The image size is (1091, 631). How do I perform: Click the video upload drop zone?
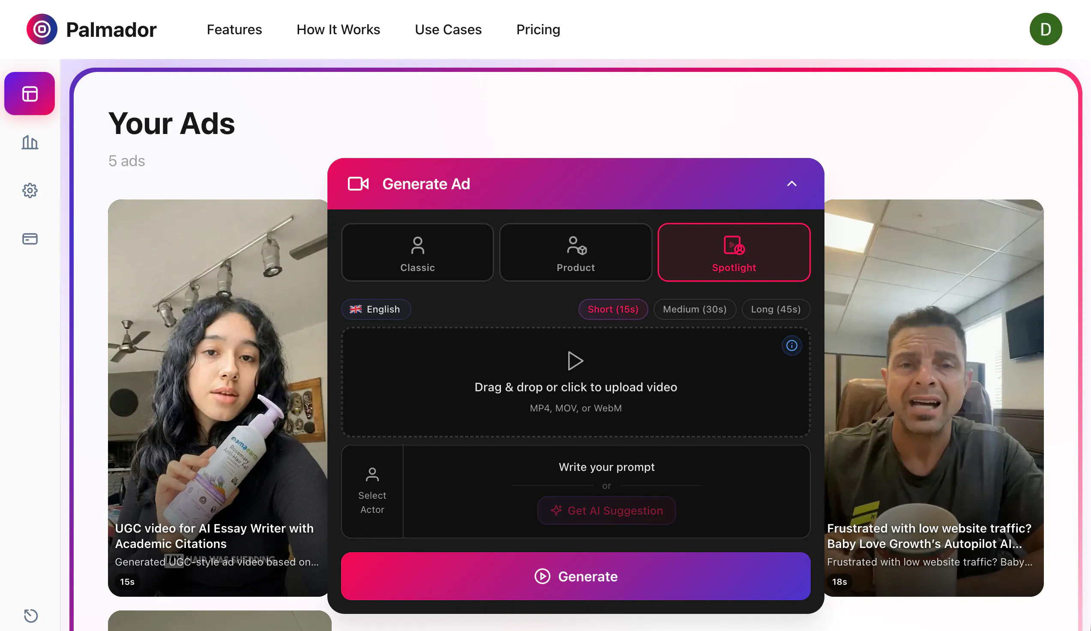click(x=575, y=382)
